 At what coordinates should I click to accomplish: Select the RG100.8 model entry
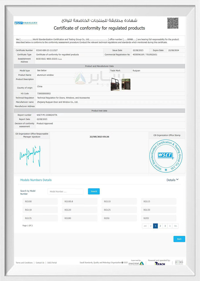tap(80, 201)
